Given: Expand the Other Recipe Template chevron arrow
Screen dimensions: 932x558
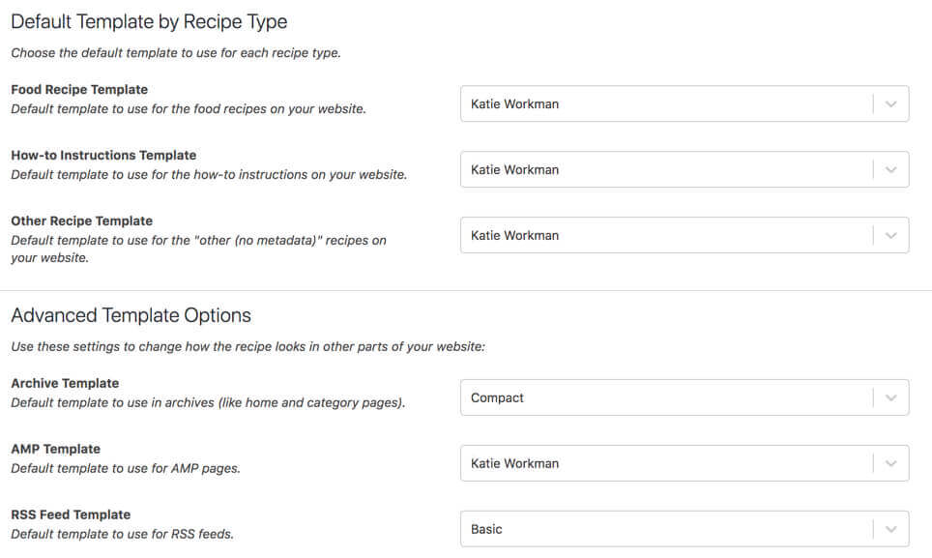Looking at the screenshot, I should coord(890,235).
